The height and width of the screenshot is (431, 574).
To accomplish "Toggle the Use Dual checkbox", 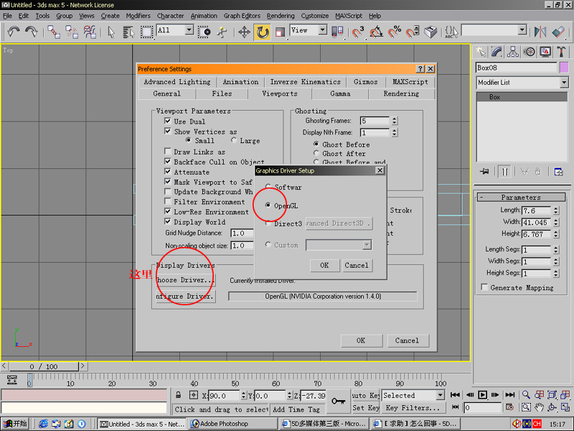I will coord(168,121).
